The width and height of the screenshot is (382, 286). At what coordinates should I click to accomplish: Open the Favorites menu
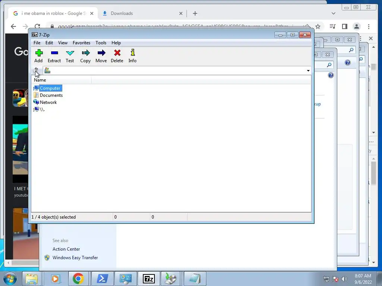(x=81, y=43)
